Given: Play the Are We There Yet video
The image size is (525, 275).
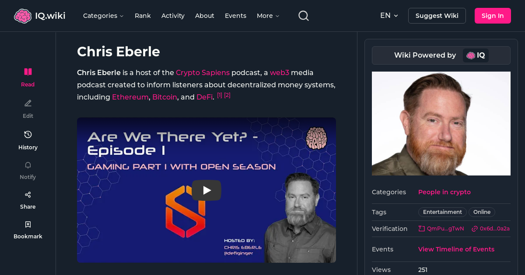Looking at the screenshot, I should pos(206,190).
